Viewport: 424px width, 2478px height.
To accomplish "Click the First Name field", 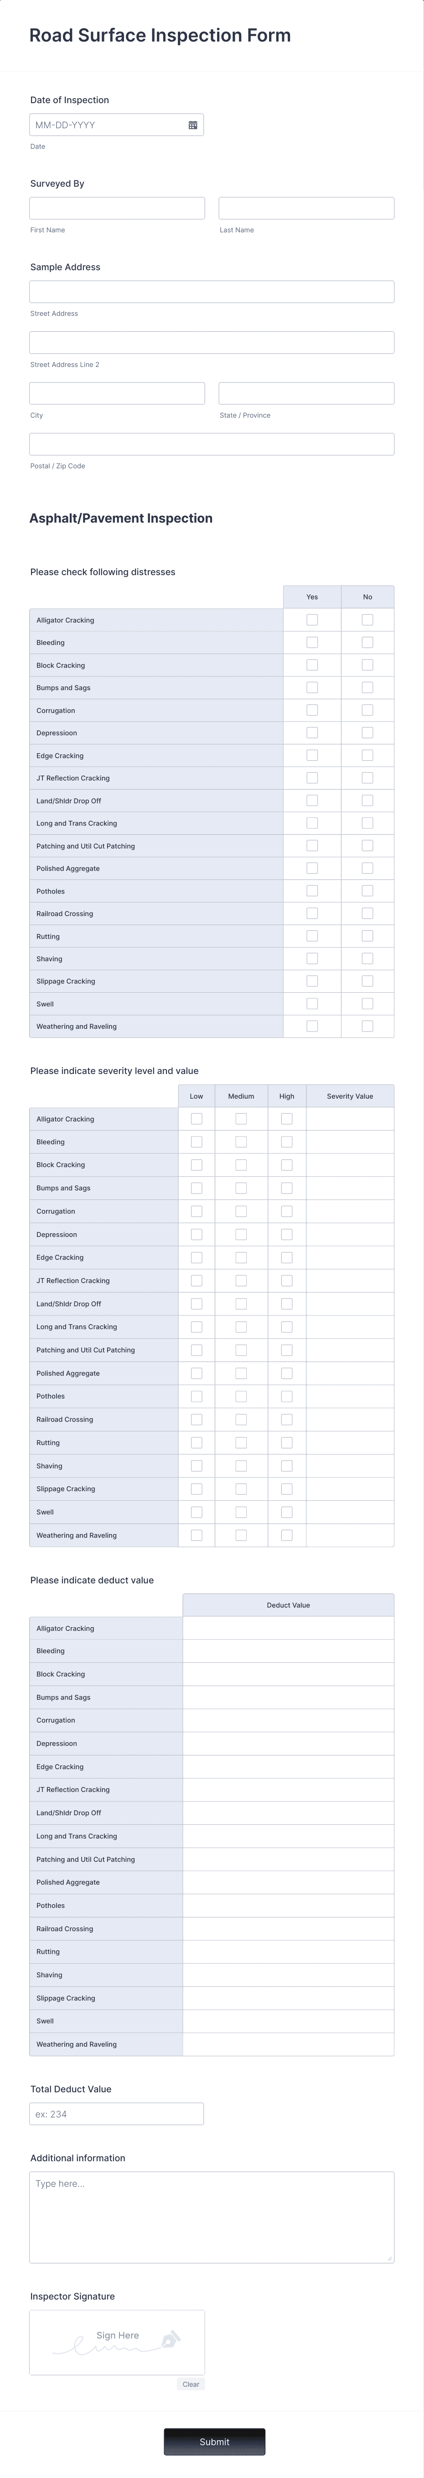I will 115,208.
